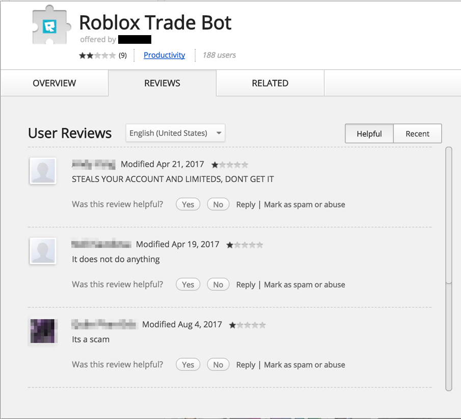Click the one-star rating on the Aug 4, 2017 review
This screenshot has width=461, height=419.
pyautogui.click(x=247, y=325)
